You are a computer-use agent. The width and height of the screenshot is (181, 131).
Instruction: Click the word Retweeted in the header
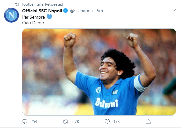pyautogui.click(x=54, y=4)
